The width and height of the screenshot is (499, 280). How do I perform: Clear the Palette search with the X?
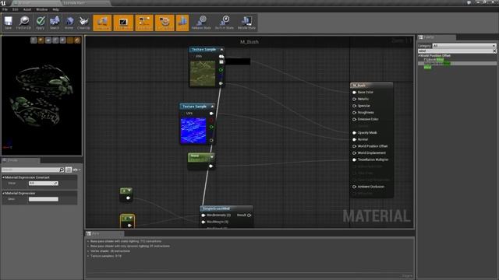tap(494, 51)
